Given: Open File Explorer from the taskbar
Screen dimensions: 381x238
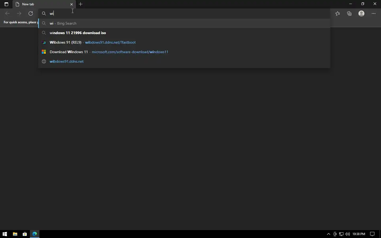Looking at the screenshot, I should [15, 234].
